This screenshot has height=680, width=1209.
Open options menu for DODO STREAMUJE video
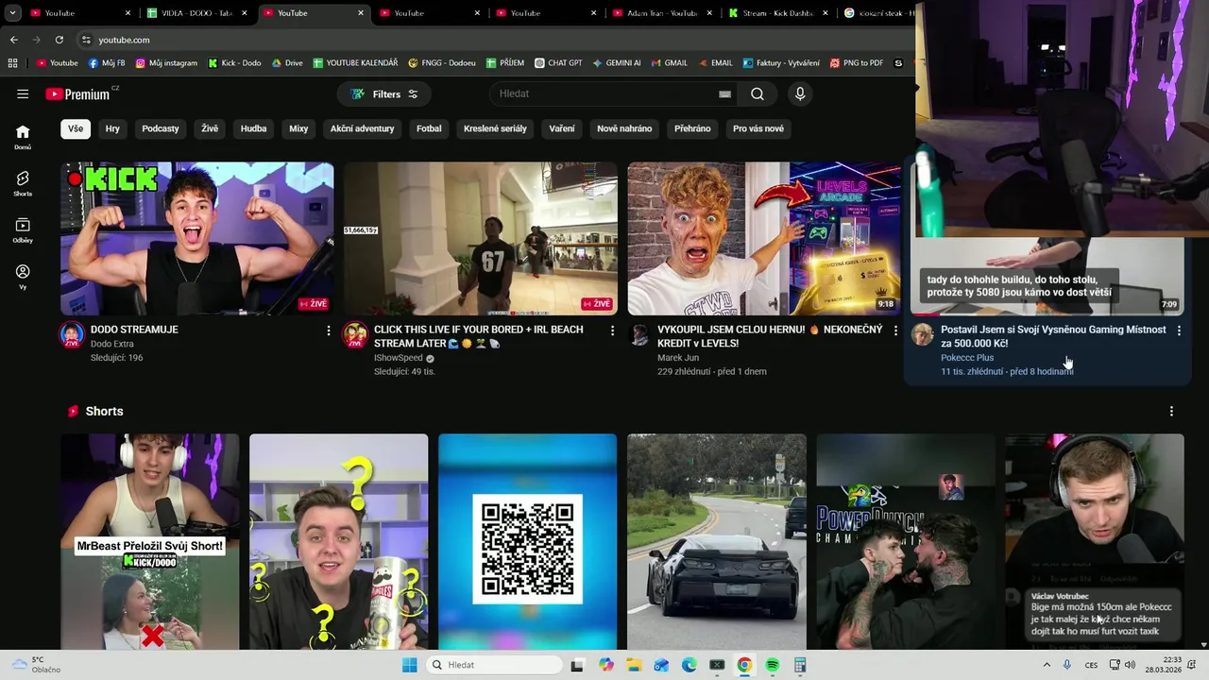tap(329, 331)
